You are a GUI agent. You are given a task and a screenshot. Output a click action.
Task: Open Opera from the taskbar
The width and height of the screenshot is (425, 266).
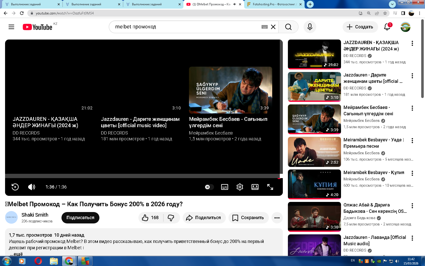[x=38, y=261]
